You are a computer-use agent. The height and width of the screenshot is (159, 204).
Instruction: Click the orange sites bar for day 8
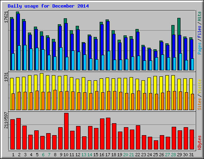(x=55, y=100)
